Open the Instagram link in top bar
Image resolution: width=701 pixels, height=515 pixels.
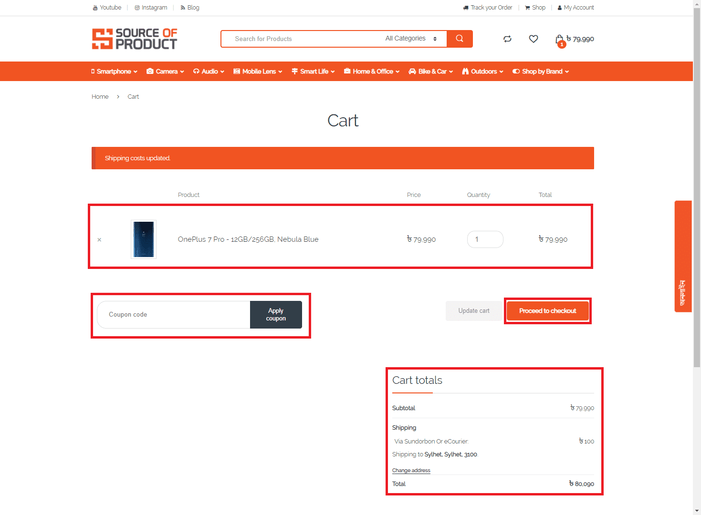tap(151, 8)
